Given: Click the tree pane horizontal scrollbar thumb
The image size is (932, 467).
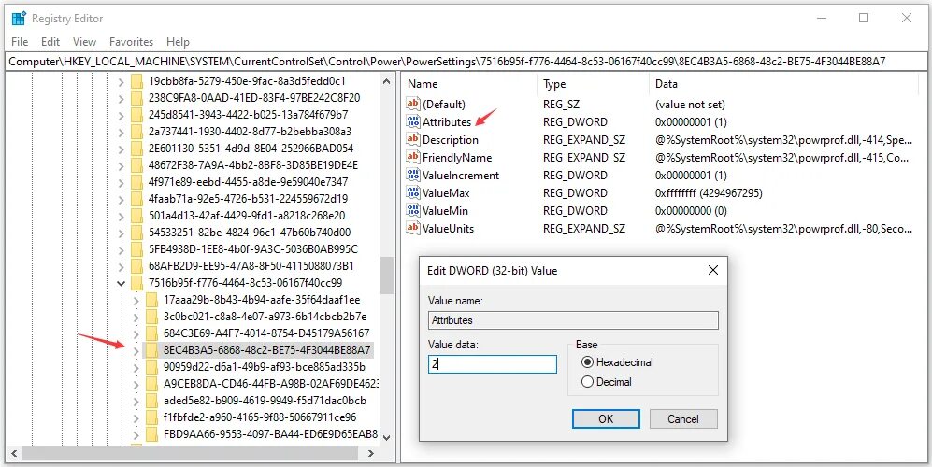Looking at the screenshot, I should pos(189,453).
